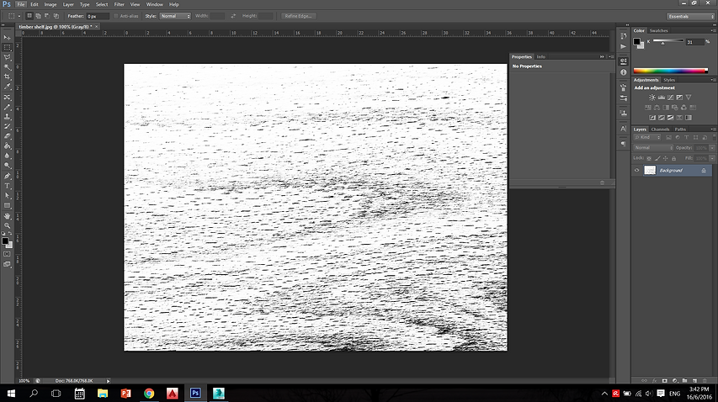Open the Fill slider dropdown arrow
Screen dimensions: 718x402
712,158
